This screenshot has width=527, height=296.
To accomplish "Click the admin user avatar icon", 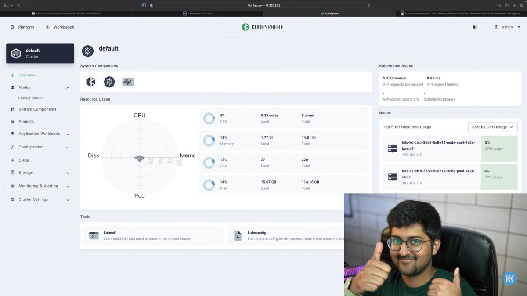I will click(x=496, y=27).
